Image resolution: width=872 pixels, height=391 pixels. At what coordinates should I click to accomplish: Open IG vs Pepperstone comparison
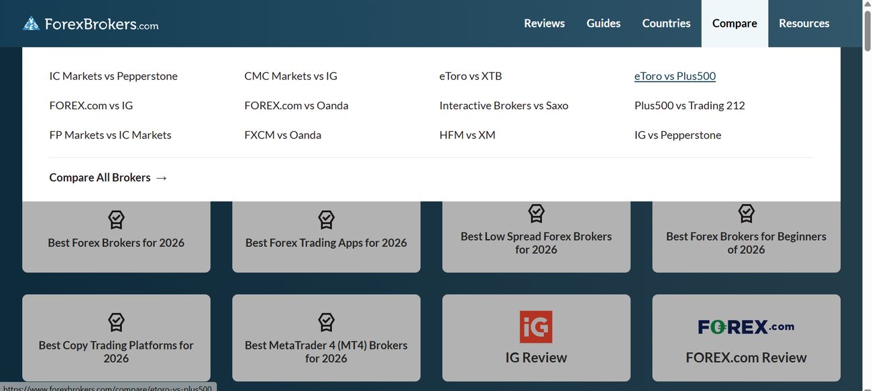point(677,135)
